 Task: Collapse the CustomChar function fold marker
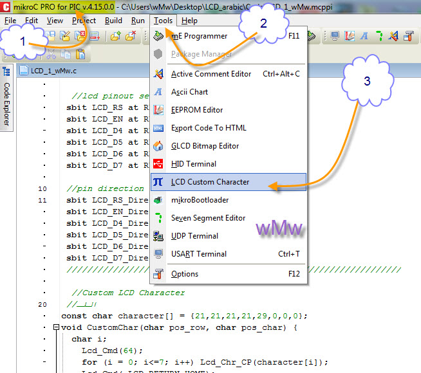point(56,327)
